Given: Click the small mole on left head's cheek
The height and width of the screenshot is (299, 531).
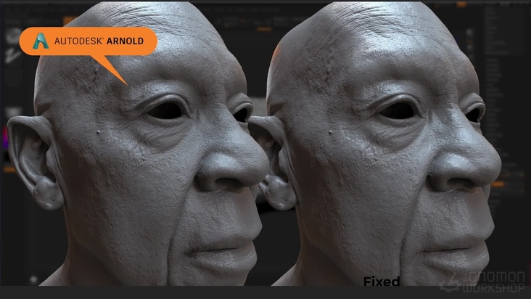Looking at the screenshot, I should point(99,132).
